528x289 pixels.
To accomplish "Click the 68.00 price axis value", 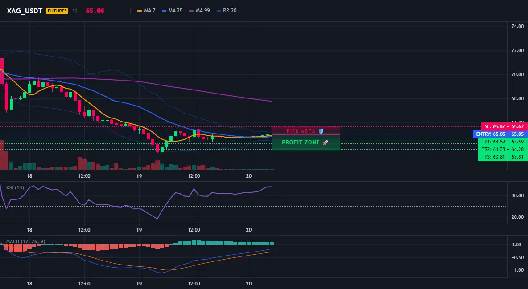I will coord(517,98).
